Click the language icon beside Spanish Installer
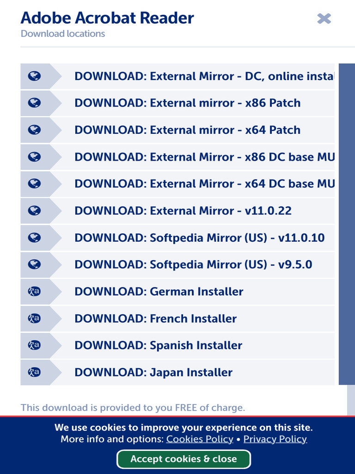Image resolution: width=355 pixels, height=474 pixels. coord(34,345)
